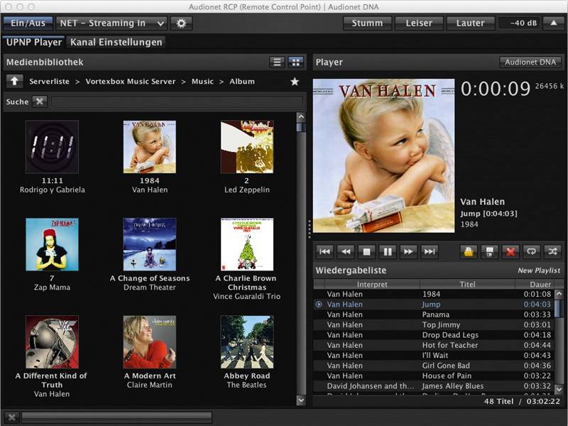Jump to Music in the breadcrumb path

[202, 82]
